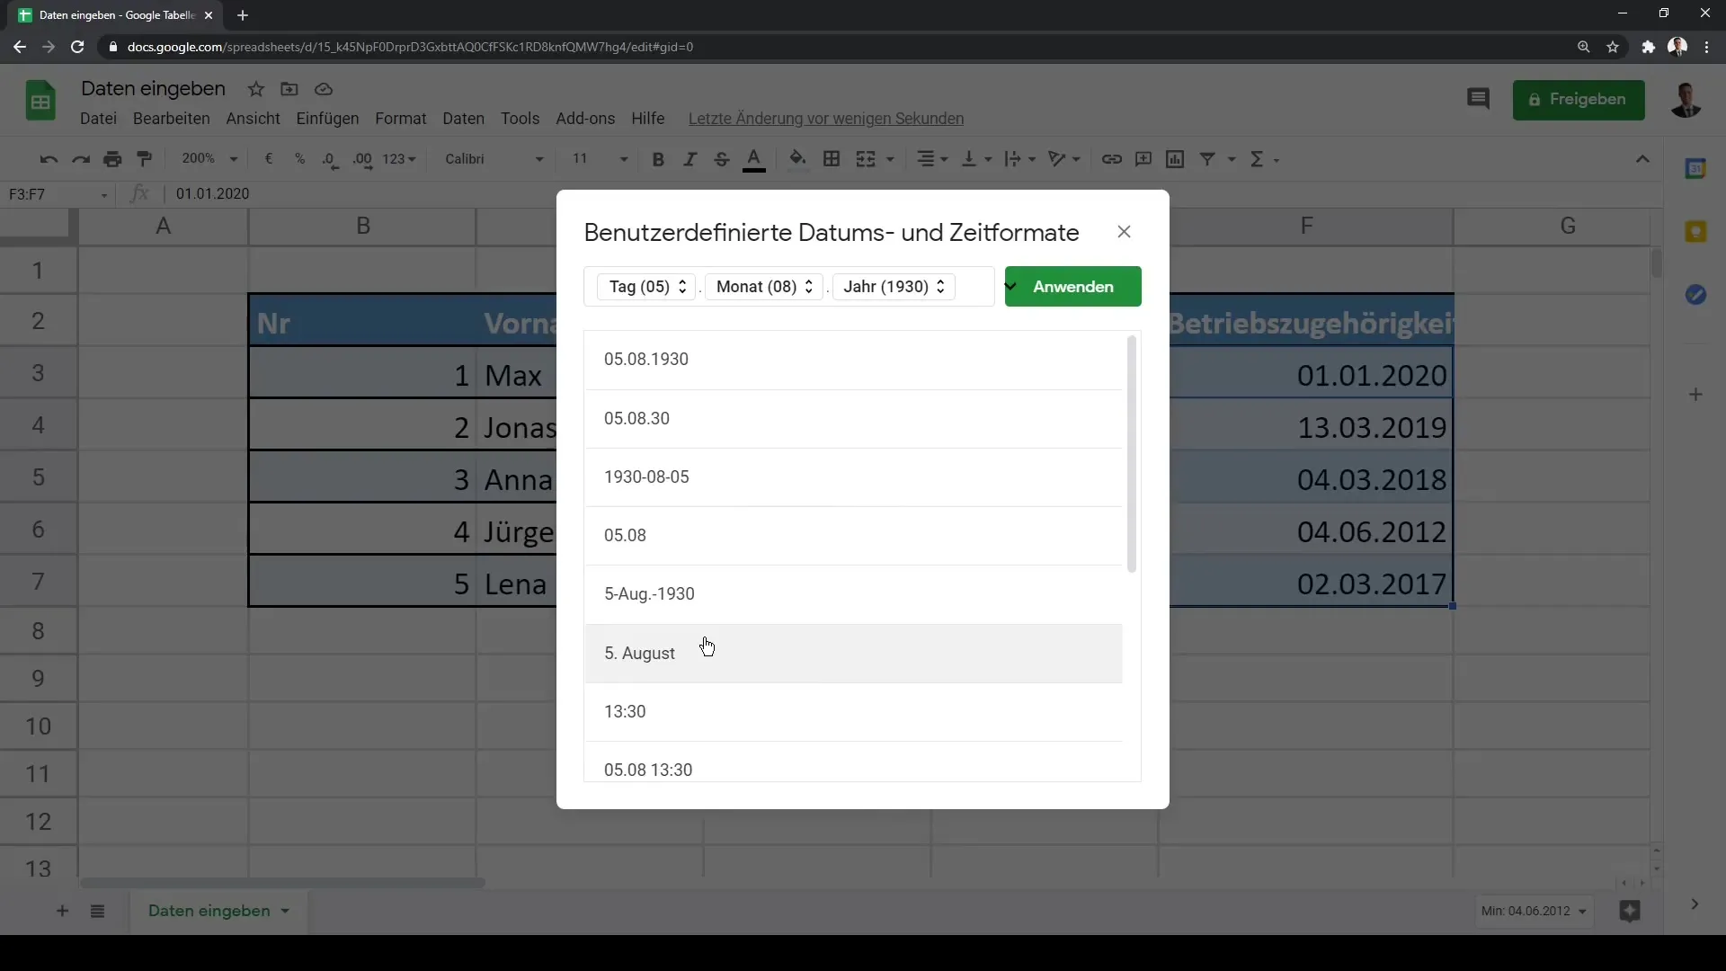Image resolution: width=1726 pixels, height=971 pixels.
Task: Toggle bold formatting
Action: (x=658, y=159)
